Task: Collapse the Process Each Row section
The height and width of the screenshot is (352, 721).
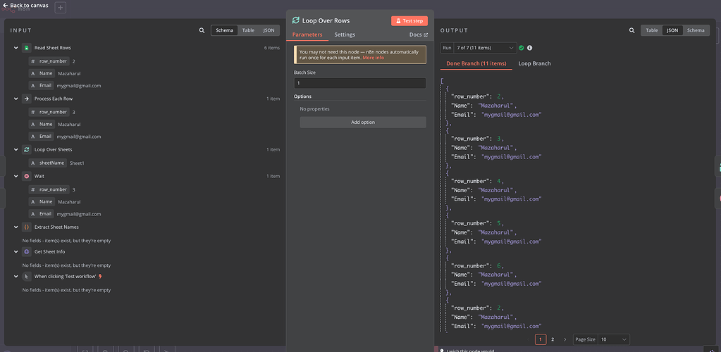Action: click(16, 99)
